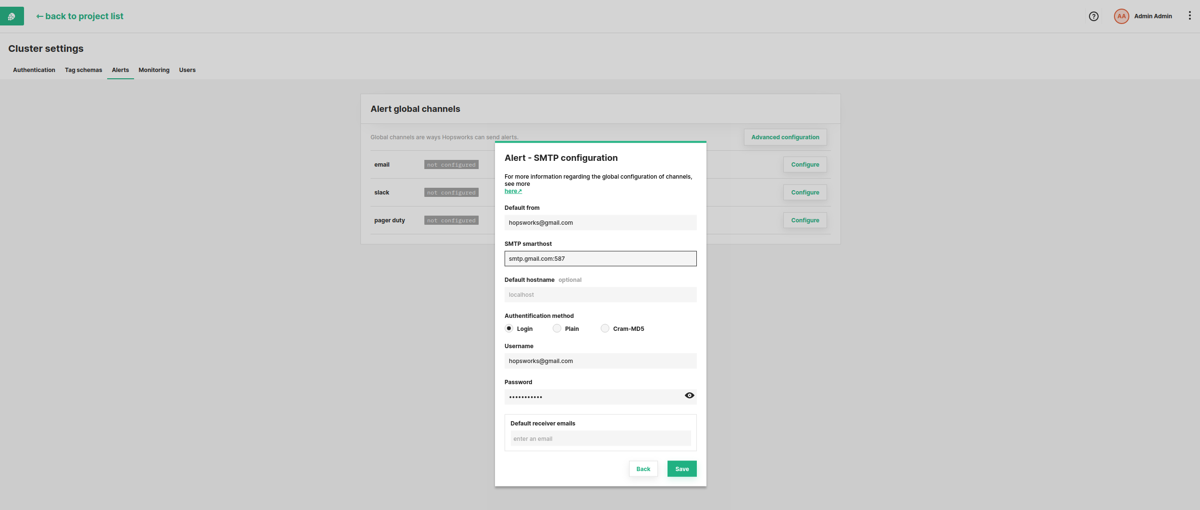
Task: Click the external link icon beside 'here'
Action: coord(520,190)
